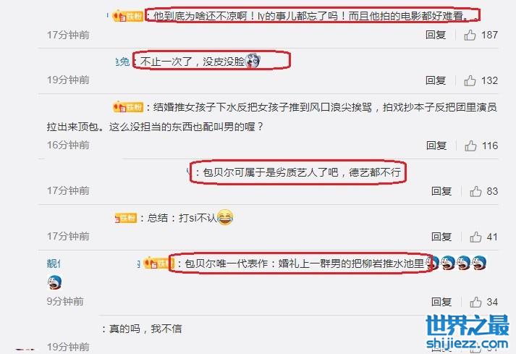Image resolution: width=516 pixels, height=354 pixels.
Task: Click thumbs-up beside the 34 count
Action: tap(475, 302)
